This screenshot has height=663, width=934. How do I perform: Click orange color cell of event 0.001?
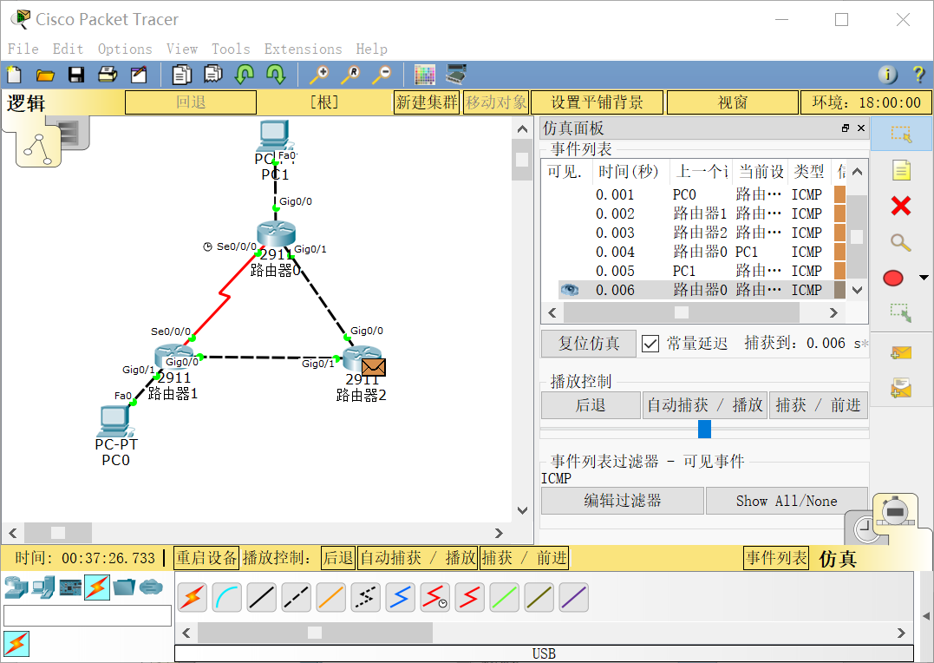839,194
